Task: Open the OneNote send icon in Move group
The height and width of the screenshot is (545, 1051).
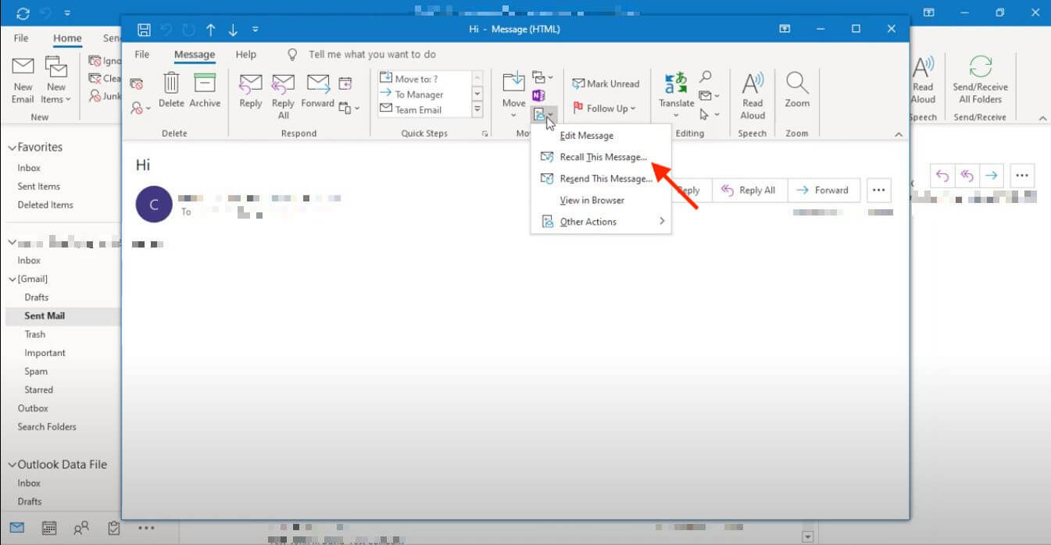Action: (539, 94)
